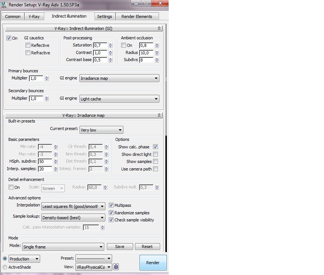Enable Use camera path option
The image size is (324, 275).
(x=155, y=169)
